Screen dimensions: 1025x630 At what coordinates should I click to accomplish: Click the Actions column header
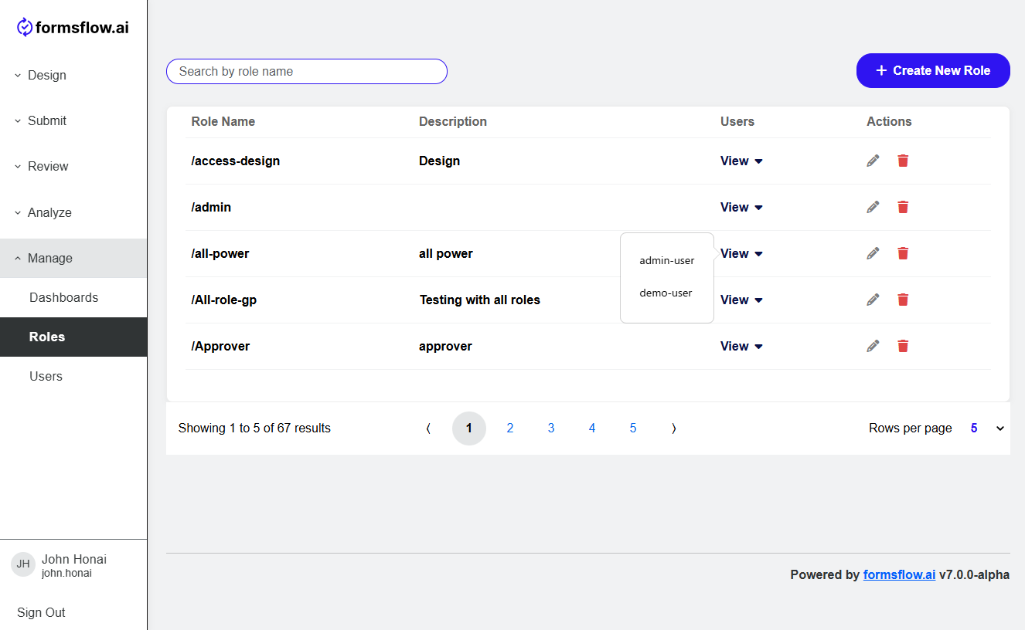pyautogui.click(x=889, y=121)
